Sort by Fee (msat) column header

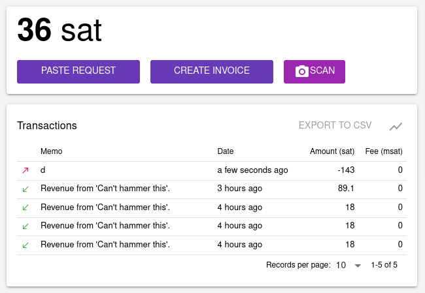(384, 151)
